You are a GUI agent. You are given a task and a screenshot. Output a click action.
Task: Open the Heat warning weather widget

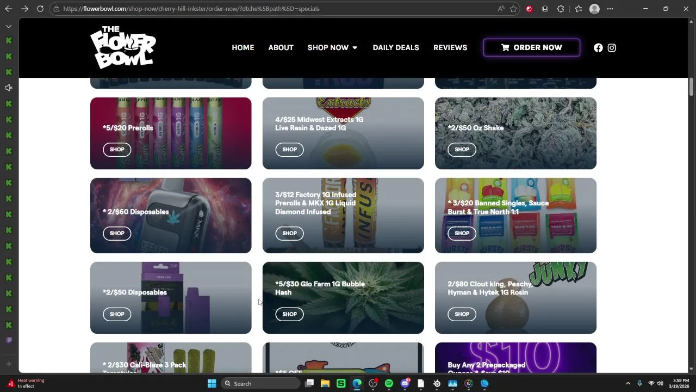pyautogui.click(x=26, y=383)
